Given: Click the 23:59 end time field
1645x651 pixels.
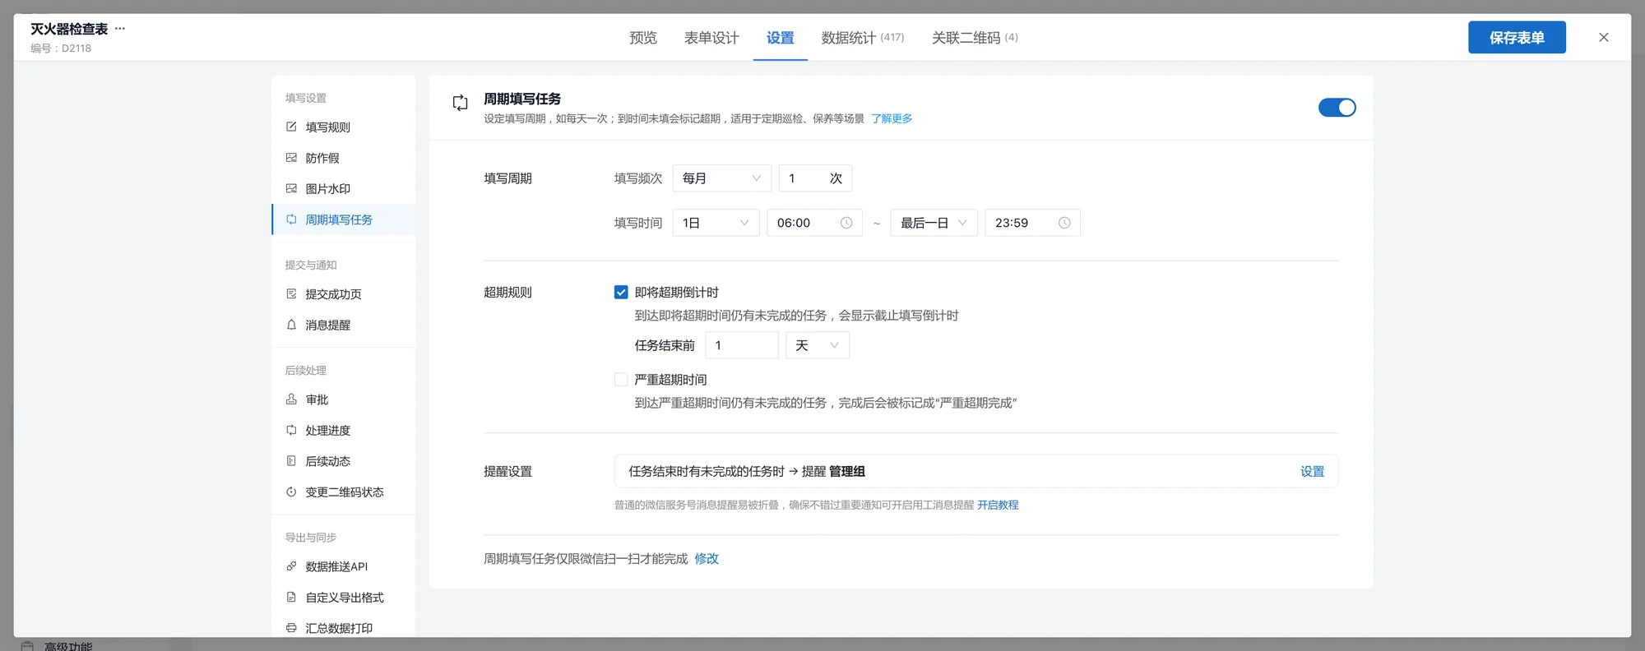Looking at the screenshot, I should (1032, 223).
